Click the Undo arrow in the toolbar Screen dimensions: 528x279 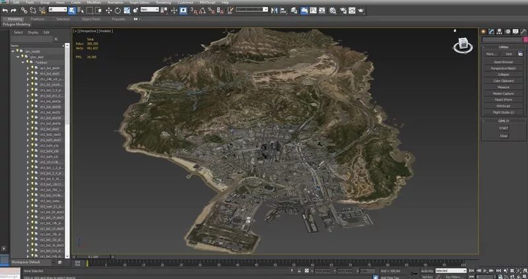click(x=4, y=11)
